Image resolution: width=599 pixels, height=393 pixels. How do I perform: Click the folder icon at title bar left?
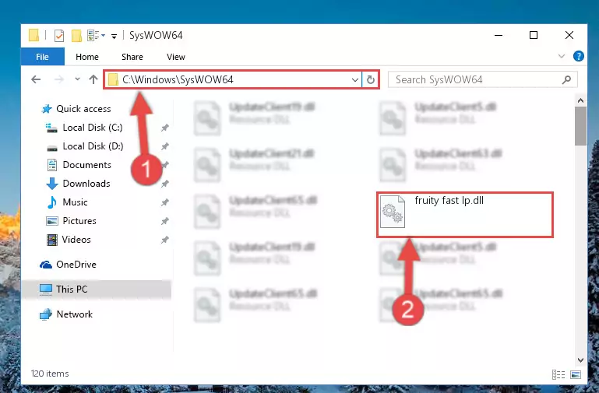pos(34,36)
